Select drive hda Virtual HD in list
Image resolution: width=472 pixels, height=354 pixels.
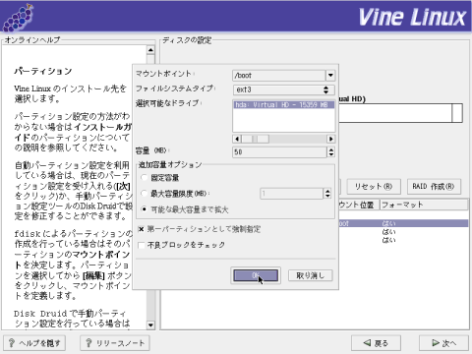pos(283,105)
